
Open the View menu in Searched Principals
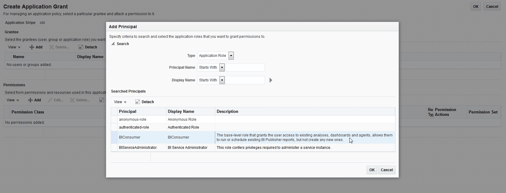click(x=120, y=102)
